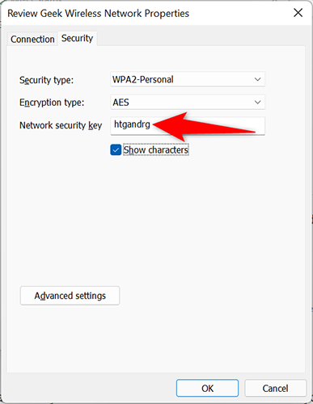Place cursor in the htgandrg password text
Viewport: 313px width, 404px height.
click(132, 124)
